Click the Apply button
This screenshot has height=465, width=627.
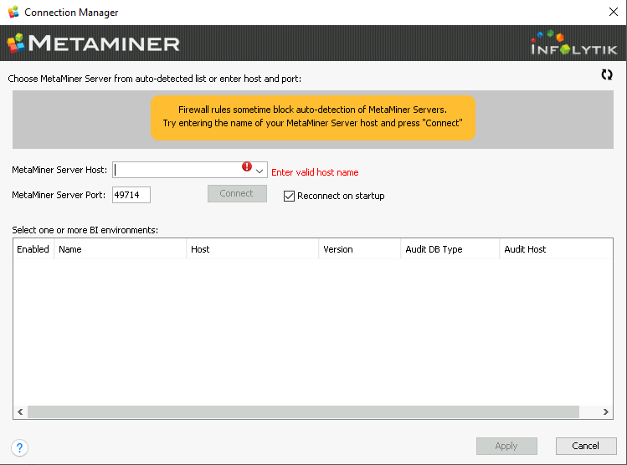[x=506, y=446]
